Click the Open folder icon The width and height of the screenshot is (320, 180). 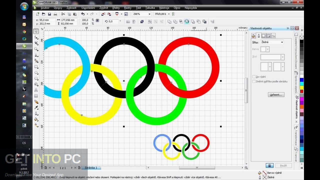coord(43,14)
